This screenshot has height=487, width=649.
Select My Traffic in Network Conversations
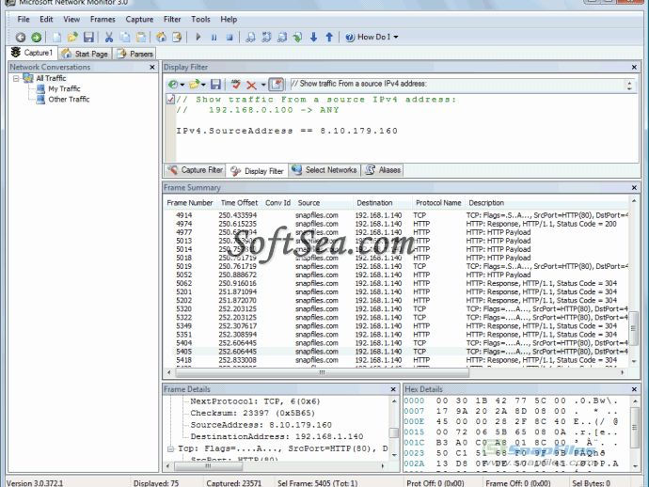tap(64, 88)
